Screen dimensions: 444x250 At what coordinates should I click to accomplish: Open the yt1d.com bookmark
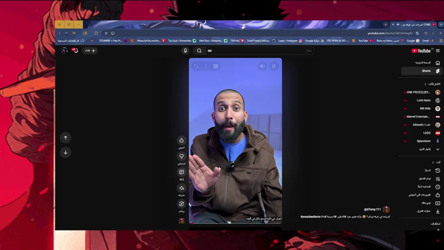[x=151, y=41]
